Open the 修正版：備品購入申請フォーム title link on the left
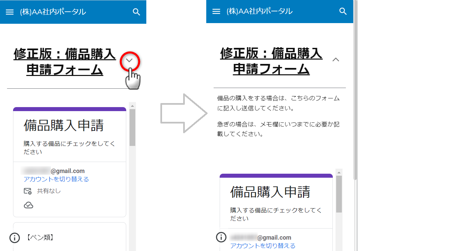 (65, 62)
